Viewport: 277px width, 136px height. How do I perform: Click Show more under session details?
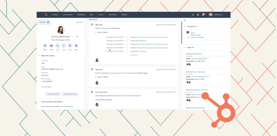click(x=134, y=55)
